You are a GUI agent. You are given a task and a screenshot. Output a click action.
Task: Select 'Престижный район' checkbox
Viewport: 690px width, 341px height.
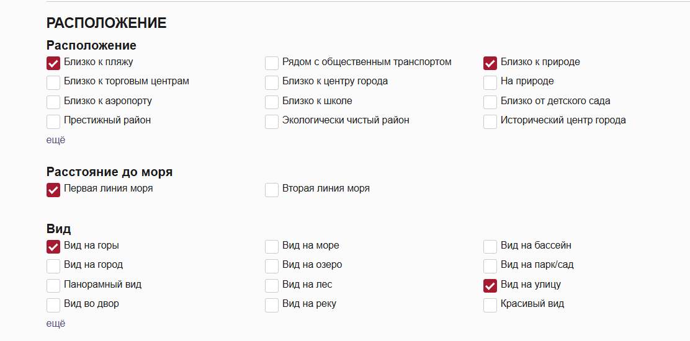53,122
